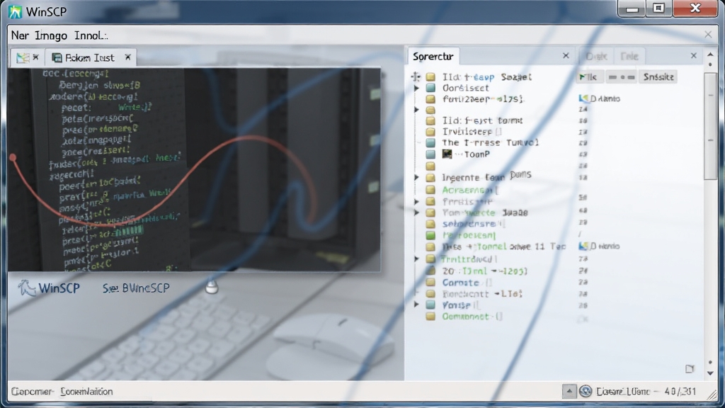Click the scrollbar down arrow in right panel
Image resolution: width=725 pixels, height=408 pixels.
pyautogui.click(x=710, y=373)
